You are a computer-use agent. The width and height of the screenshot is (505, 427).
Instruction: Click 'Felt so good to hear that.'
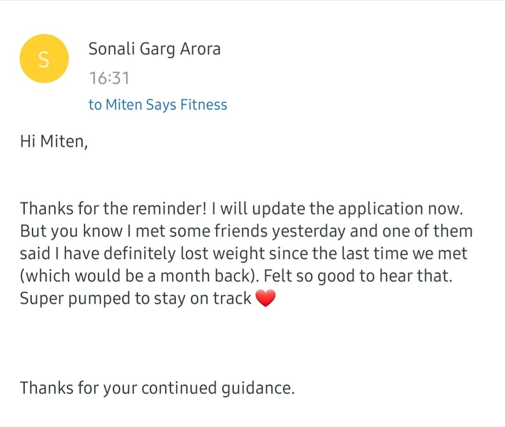(358, 277)
